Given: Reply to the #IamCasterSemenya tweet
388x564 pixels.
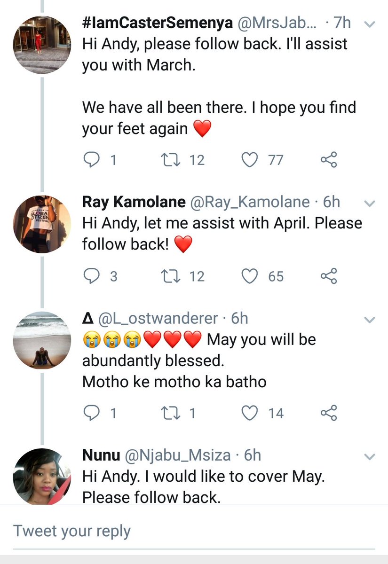Looking at the screenshot, I should click(x=90, y=160).
